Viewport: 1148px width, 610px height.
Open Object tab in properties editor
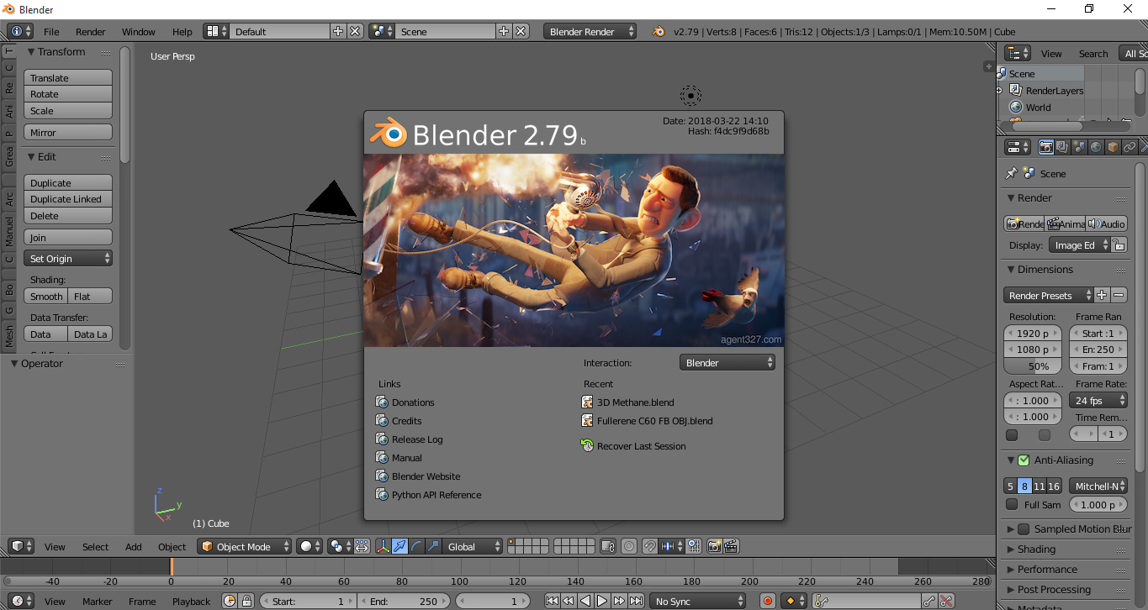(1114, 147)
